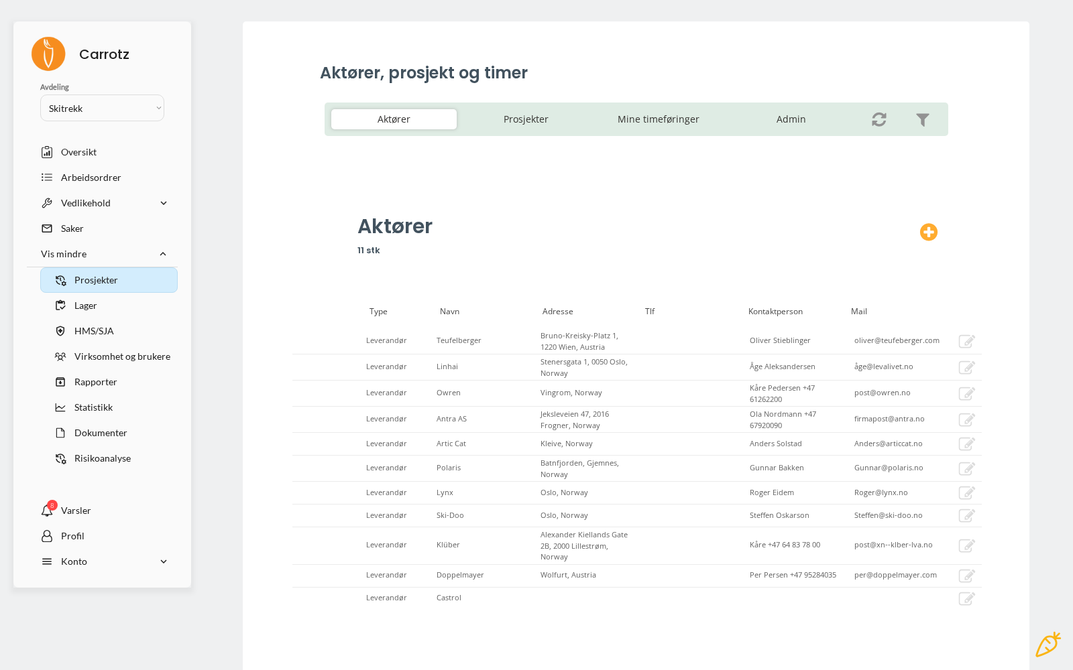
Task: Click the Konto hamburger icon
Action: click(47, 561)
